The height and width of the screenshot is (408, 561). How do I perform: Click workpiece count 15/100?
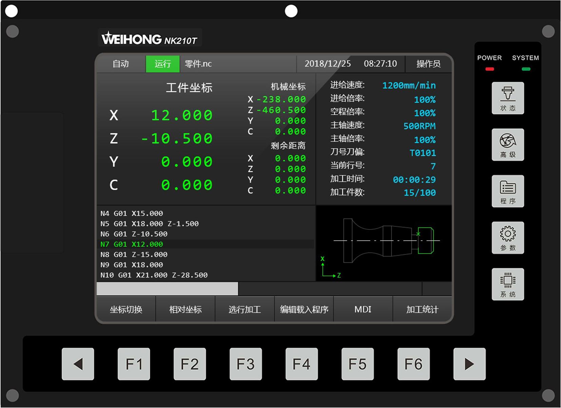point(420,193)
